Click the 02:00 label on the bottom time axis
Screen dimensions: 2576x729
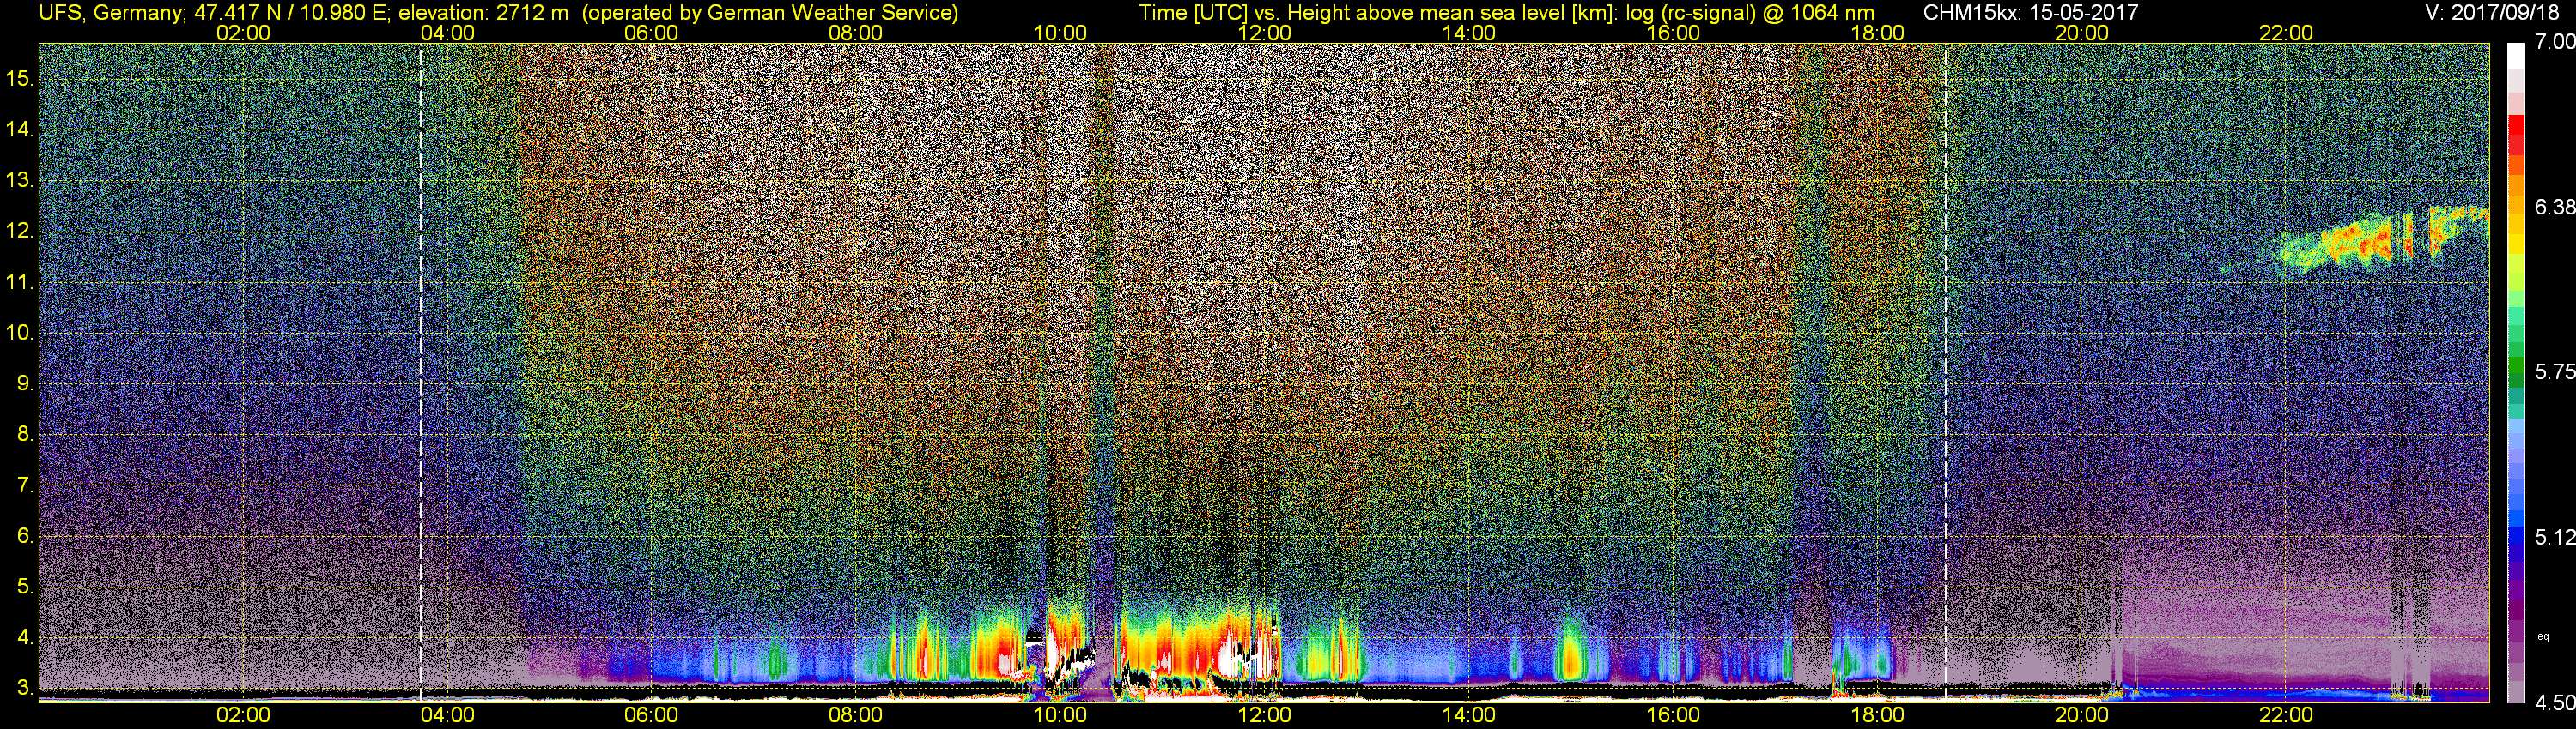click(x=243, y=715)
